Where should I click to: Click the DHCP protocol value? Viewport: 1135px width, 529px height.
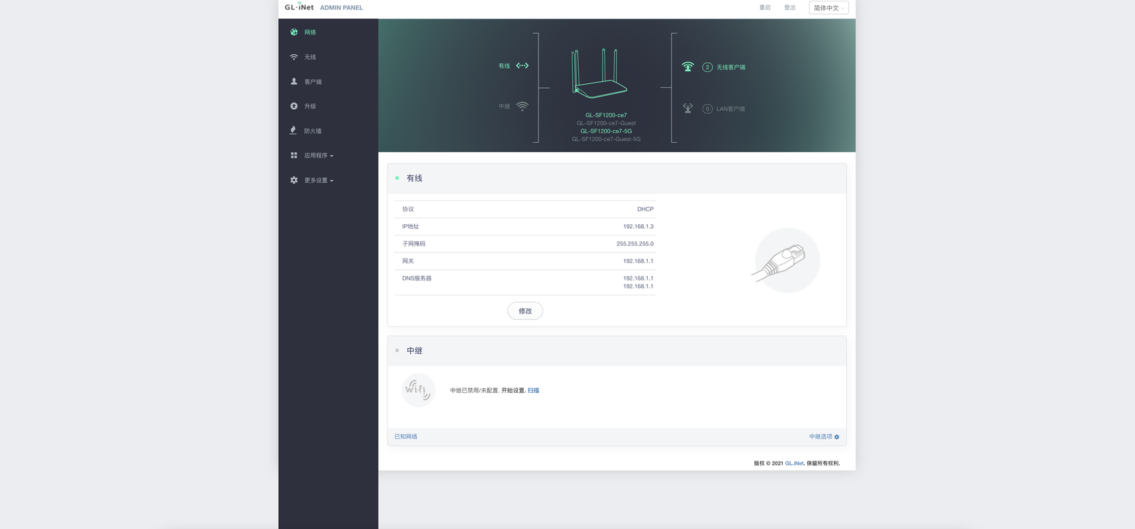pyautogui.click(x=646, y=209)
